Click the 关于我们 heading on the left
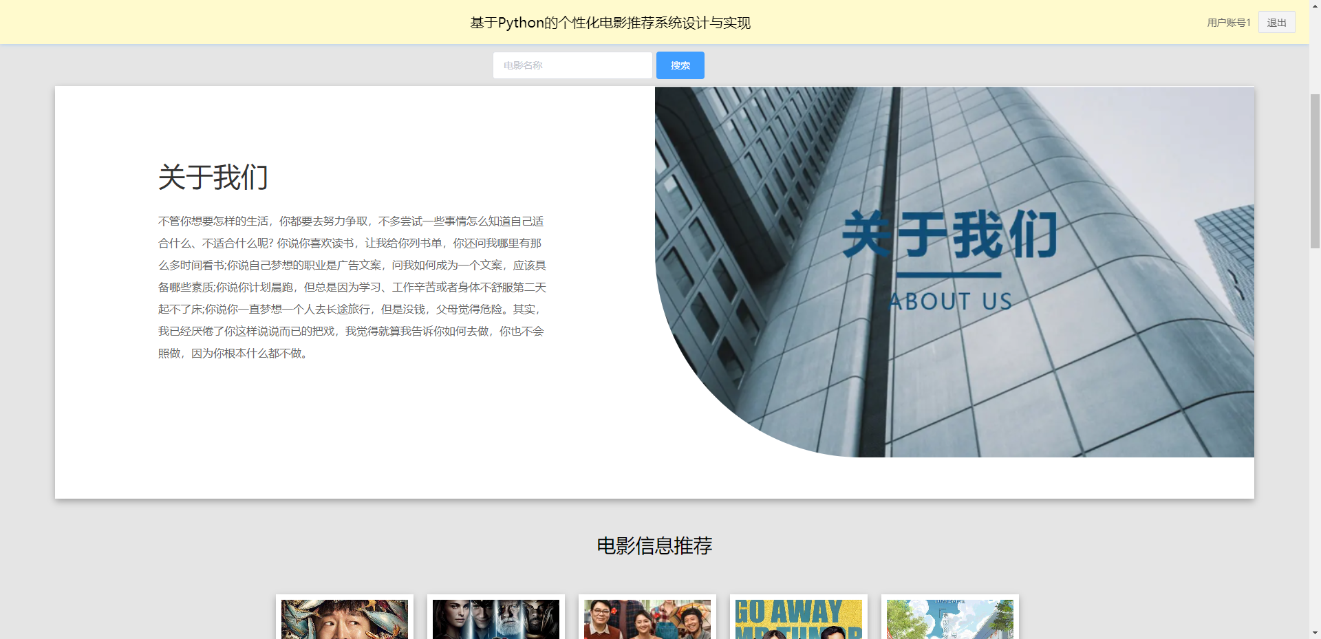This screenshot has width=1321, height=639. [213, 177]
